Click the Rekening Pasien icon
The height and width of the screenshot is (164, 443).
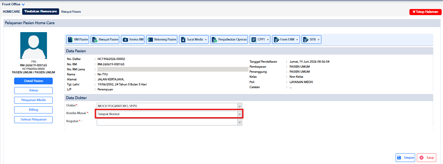150,39
